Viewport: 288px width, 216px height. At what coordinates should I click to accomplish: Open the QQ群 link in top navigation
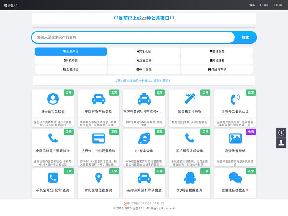[x=264, y=5]
